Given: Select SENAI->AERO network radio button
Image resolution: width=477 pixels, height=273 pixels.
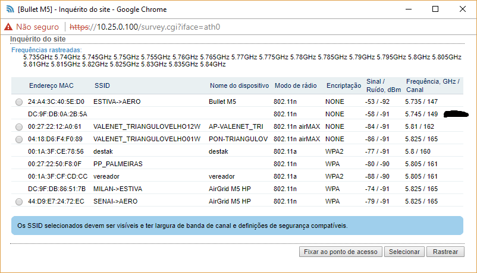Looking at the screenshot, I should (x=20, y=202).
